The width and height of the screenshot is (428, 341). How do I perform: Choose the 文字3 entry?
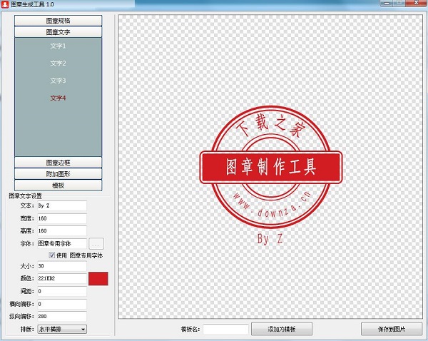(58, 81)
